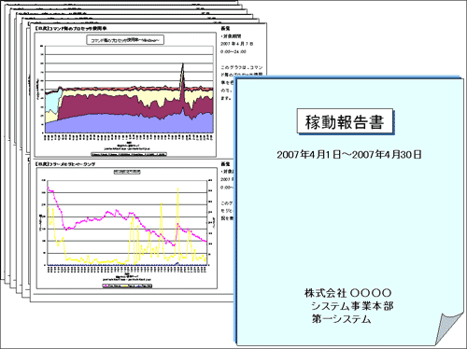Click the 0:00～24:00 time range beside upper chart
467x349 pixels.
pyautogui.click(x=233, y=51)
